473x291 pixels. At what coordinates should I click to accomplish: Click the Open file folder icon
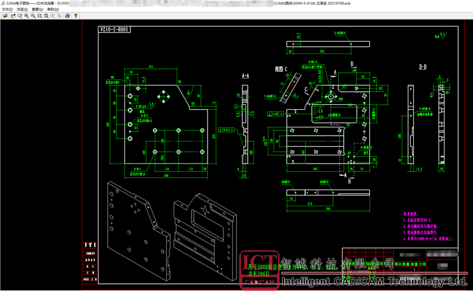[5, 15]
